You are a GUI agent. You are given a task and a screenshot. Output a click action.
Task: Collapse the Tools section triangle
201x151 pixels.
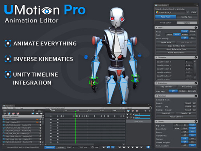coord(156,28)
